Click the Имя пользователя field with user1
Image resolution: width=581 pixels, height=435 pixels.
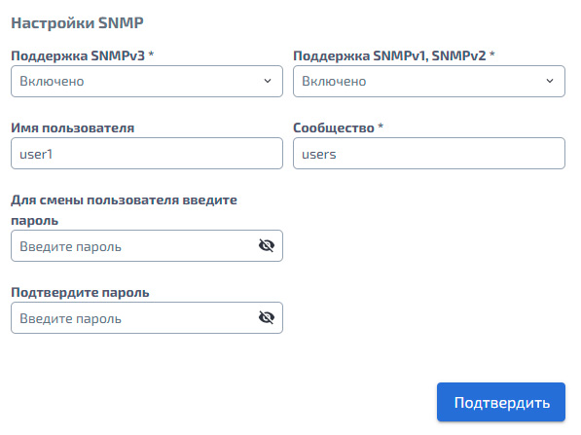[x=147, y=154]
